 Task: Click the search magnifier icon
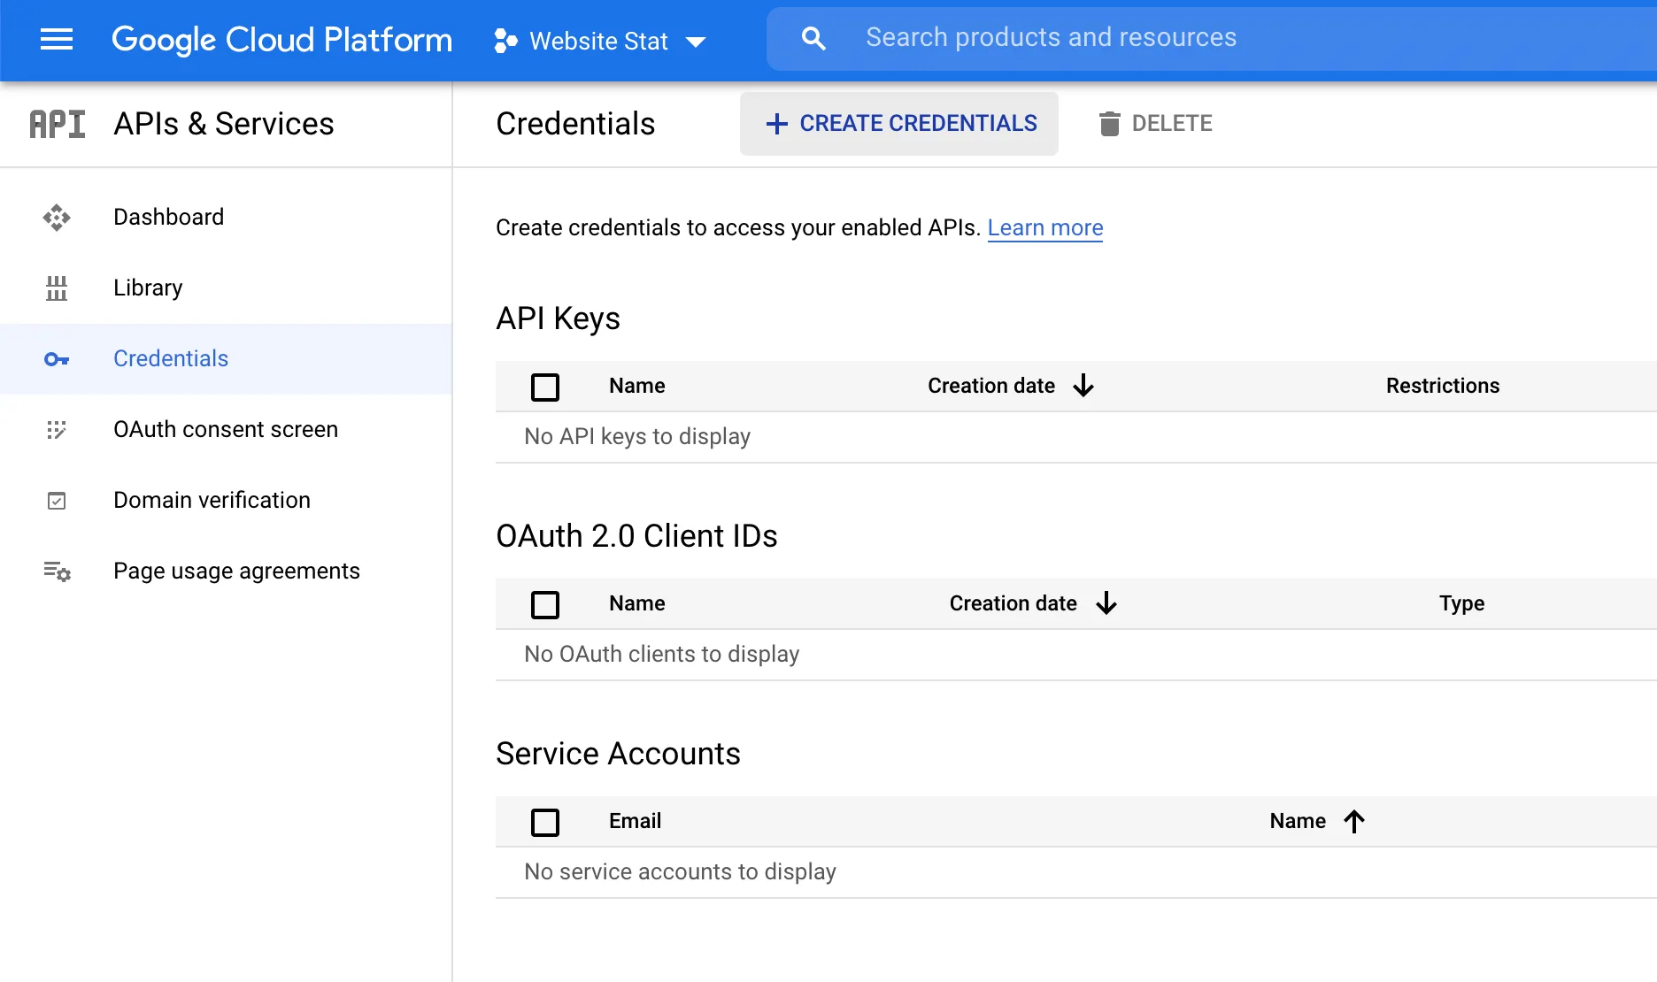(813, 38)
